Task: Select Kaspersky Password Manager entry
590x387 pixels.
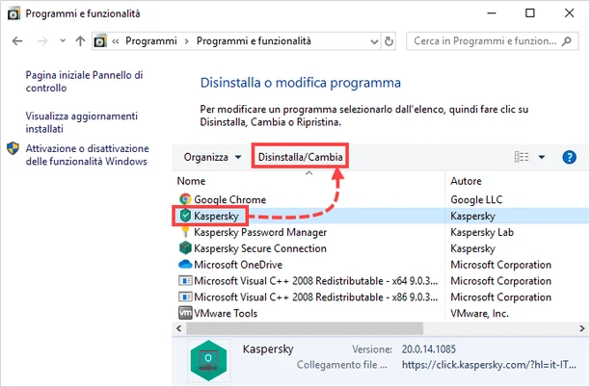Action: coord(260,232)
